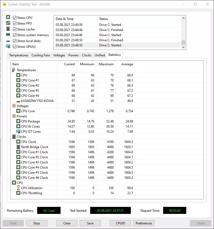Click the Minimum column header
This screenshot has height=229, width=214.
(x=86, y=64)
